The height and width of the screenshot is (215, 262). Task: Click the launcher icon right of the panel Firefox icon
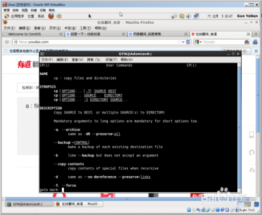59,16
